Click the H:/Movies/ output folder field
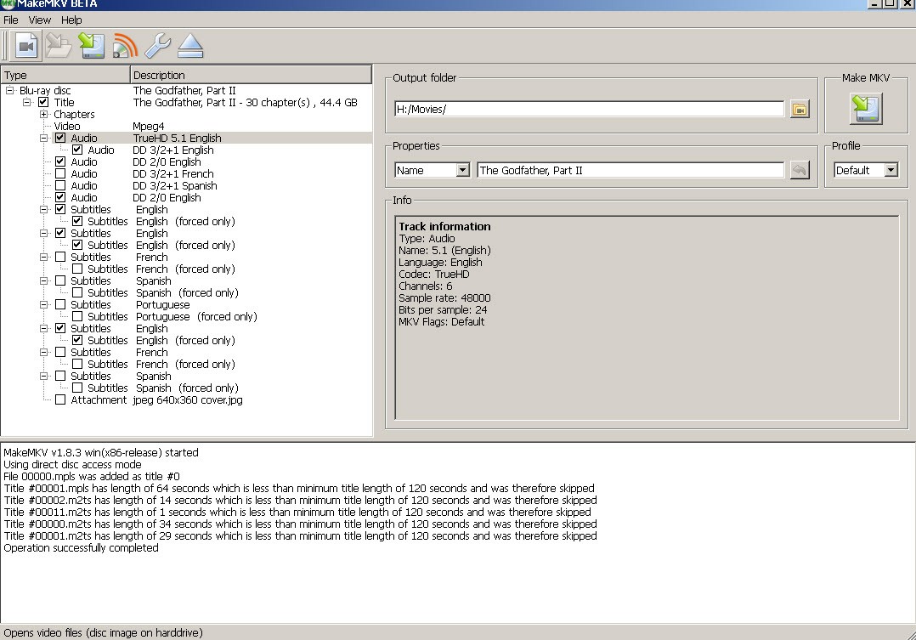 [589, 110]
